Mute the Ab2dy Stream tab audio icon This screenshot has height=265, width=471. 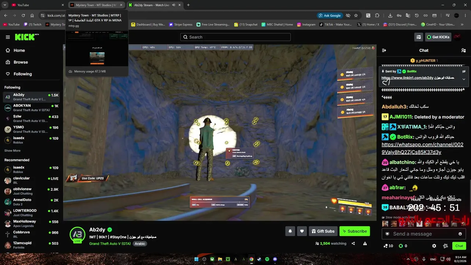173,5
